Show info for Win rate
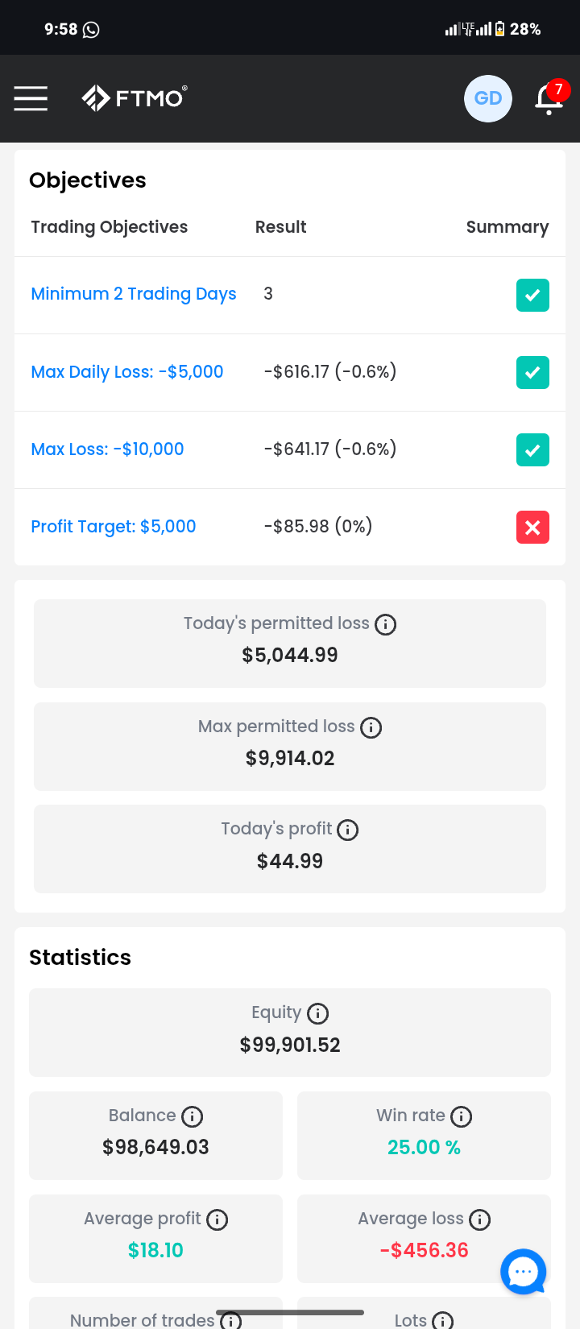The image size is (580, 1329). [x=461, y=1116]
